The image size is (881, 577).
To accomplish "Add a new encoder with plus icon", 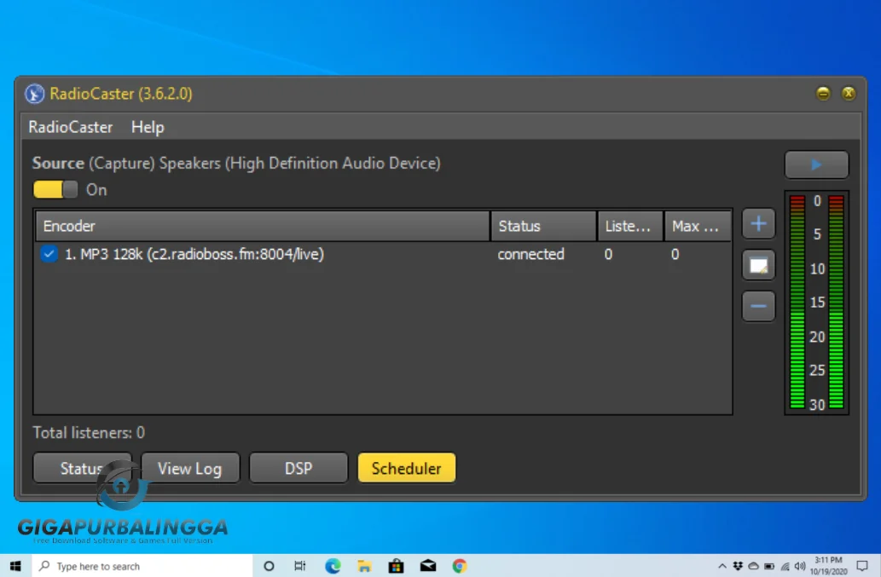I will pos(758,224).
